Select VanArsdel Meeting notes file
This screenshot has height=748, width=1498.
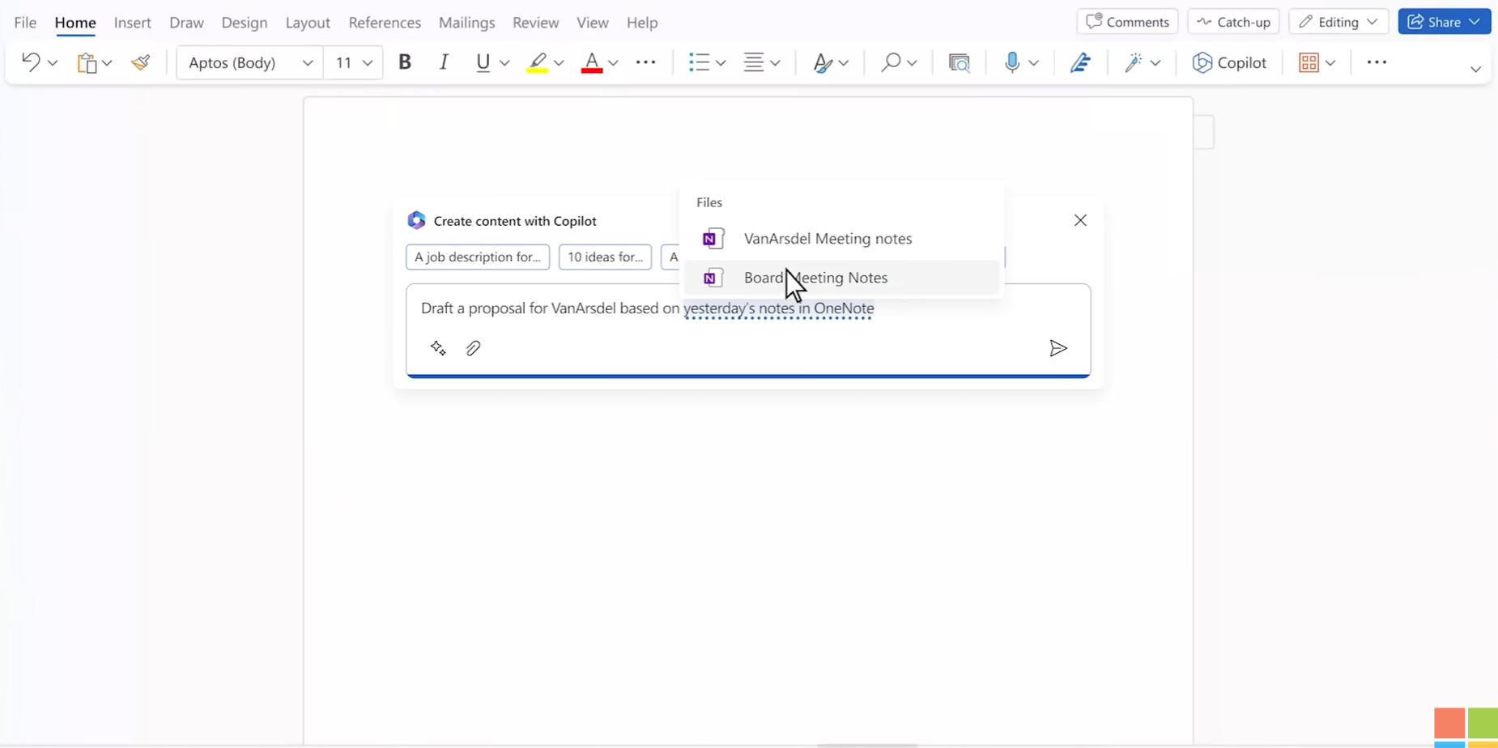coord(842,239)
